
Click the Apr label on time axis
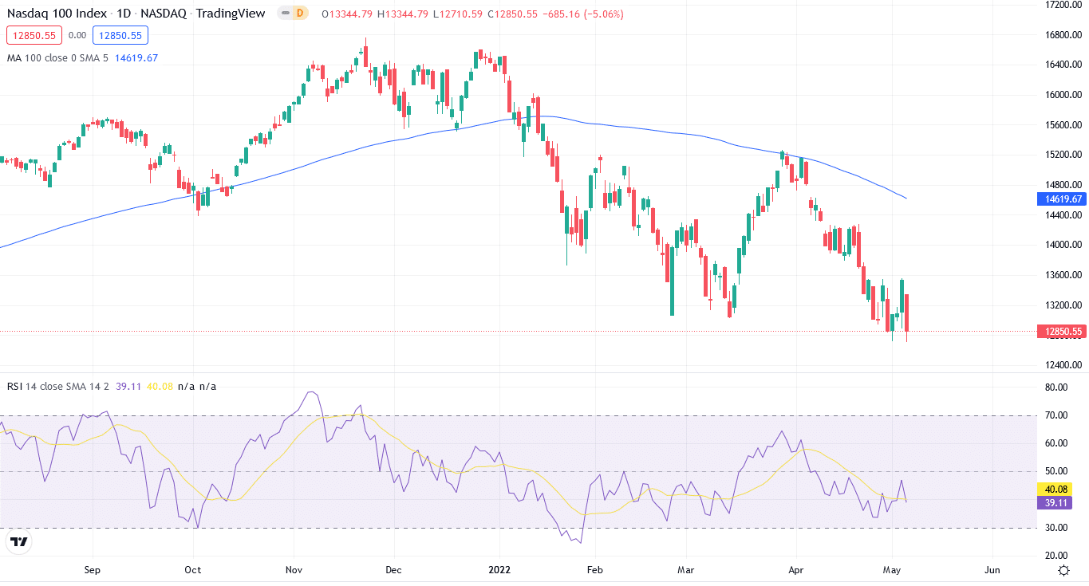point(795,570)
